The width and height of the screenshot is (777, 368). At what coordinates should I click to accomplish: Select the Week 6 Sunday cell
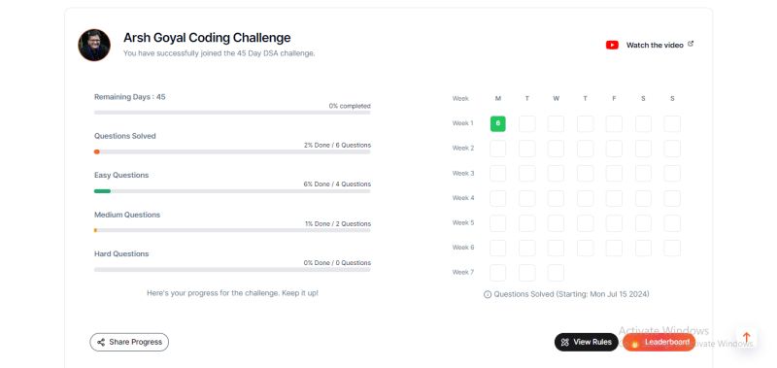[672, 248]
